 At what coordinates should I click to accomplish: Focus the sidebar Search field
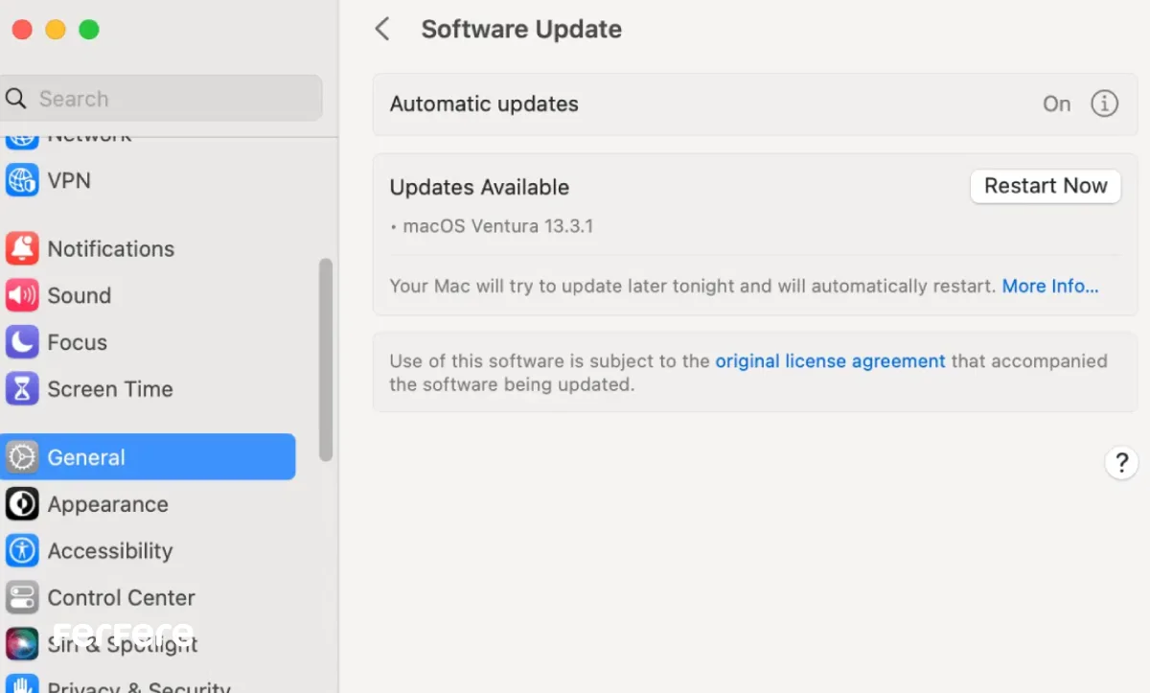pyautogui.click(x=162, y=99)
